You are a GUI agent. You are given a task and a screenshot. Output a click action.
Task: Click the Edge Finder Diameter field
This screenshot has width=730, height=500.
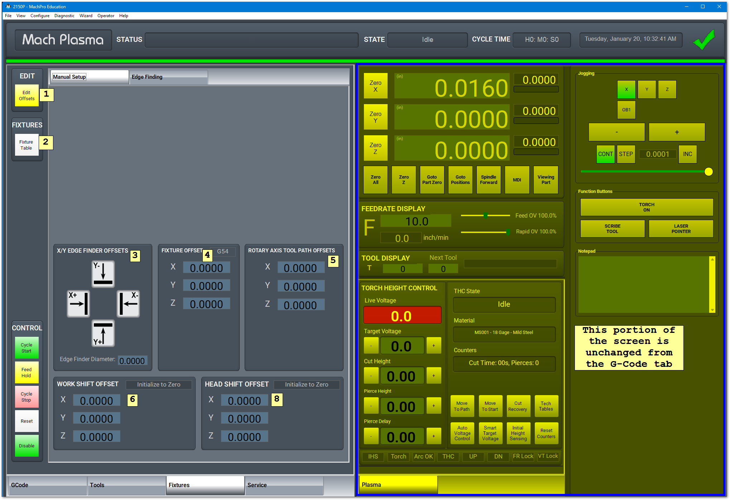point(132,361)
